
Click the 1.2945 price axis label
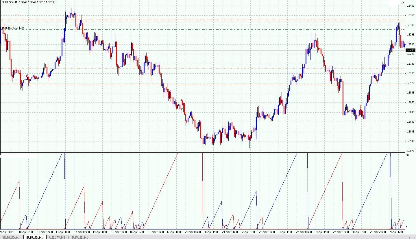click(411, 131)
